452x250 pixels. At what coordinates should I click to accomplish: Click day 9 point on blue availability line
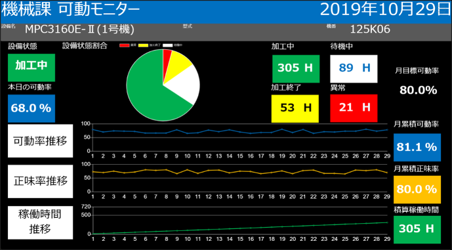(176, 130)
